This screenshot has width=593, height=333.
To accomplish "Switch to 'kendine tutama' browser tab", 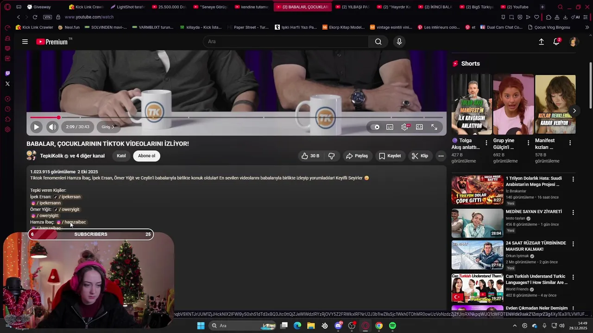I will coord(252,7).
